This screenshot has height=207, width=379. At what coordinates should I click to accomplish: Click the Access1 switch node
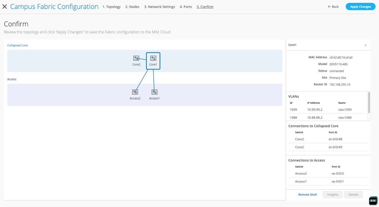(154, 92)
